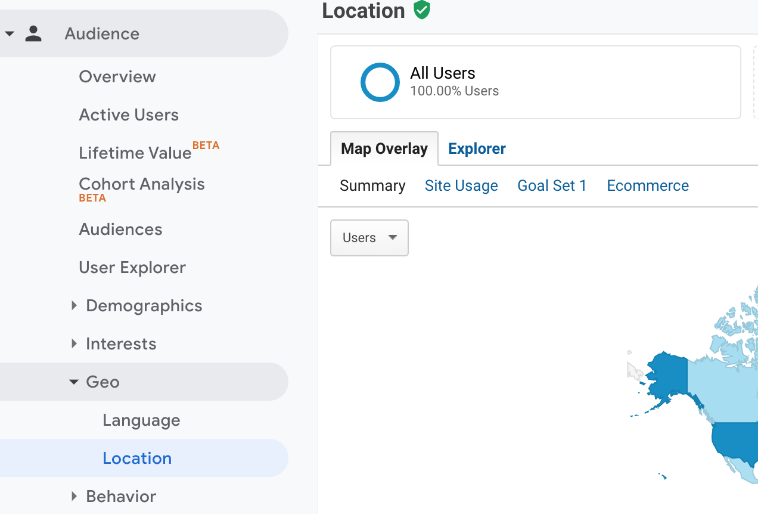Click the All Users blue circle icon
Screen dimensions: 758x514
tap(380, 82)
